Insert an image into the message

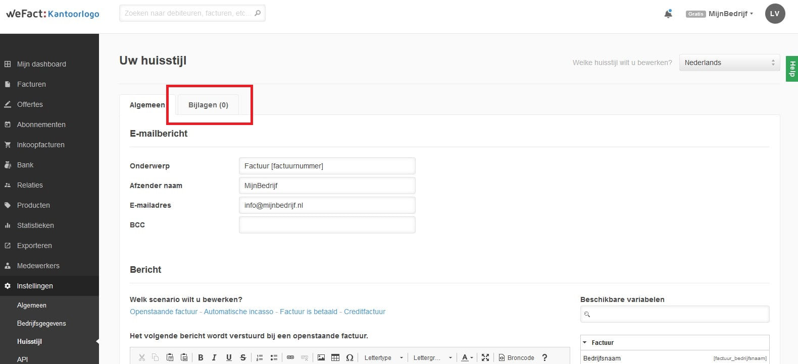pos(321,357)
